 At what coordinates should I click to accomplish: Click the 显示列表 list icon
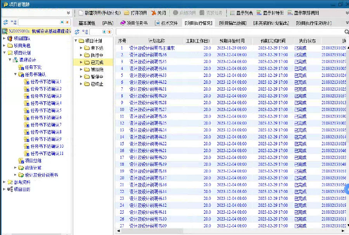(232, 13)
